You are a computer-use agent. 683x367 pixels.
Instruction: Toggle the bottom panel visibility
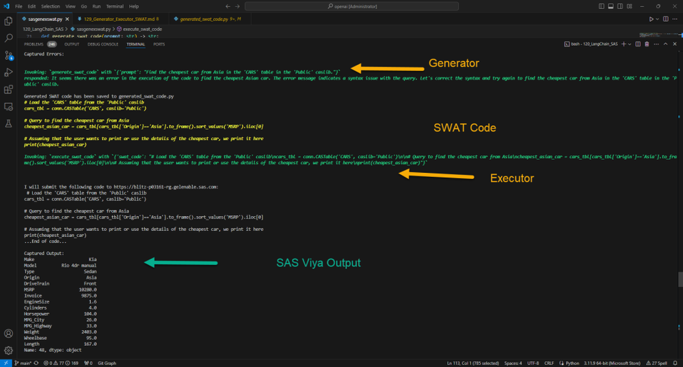tap(611, 6)
